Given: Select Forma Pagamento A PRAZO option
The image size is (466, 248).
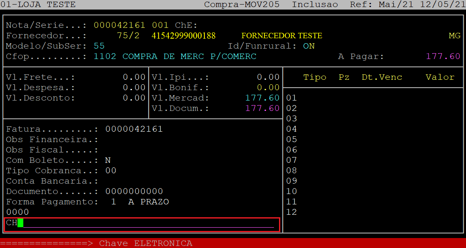Looking at the screenshot, I should click(x=149, y=202).
